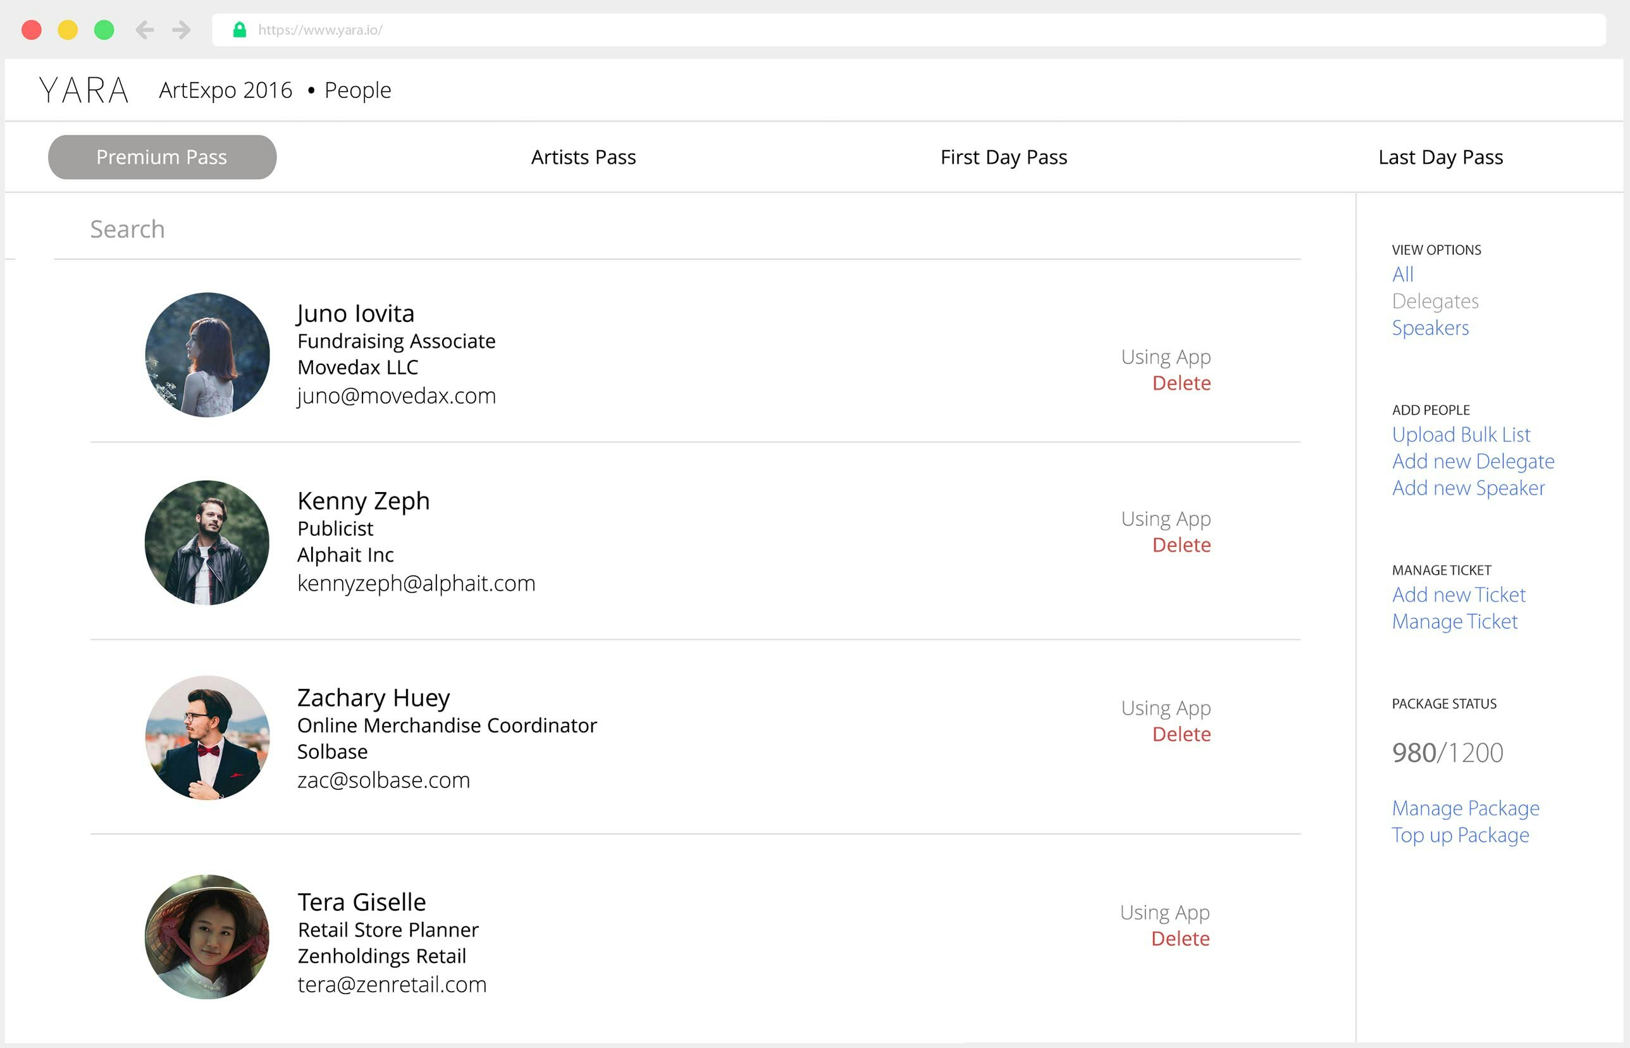Screen dimensions: 1630x1048
Task: Open Tera Giselle's avatar picture
Action: coord(207,937)
